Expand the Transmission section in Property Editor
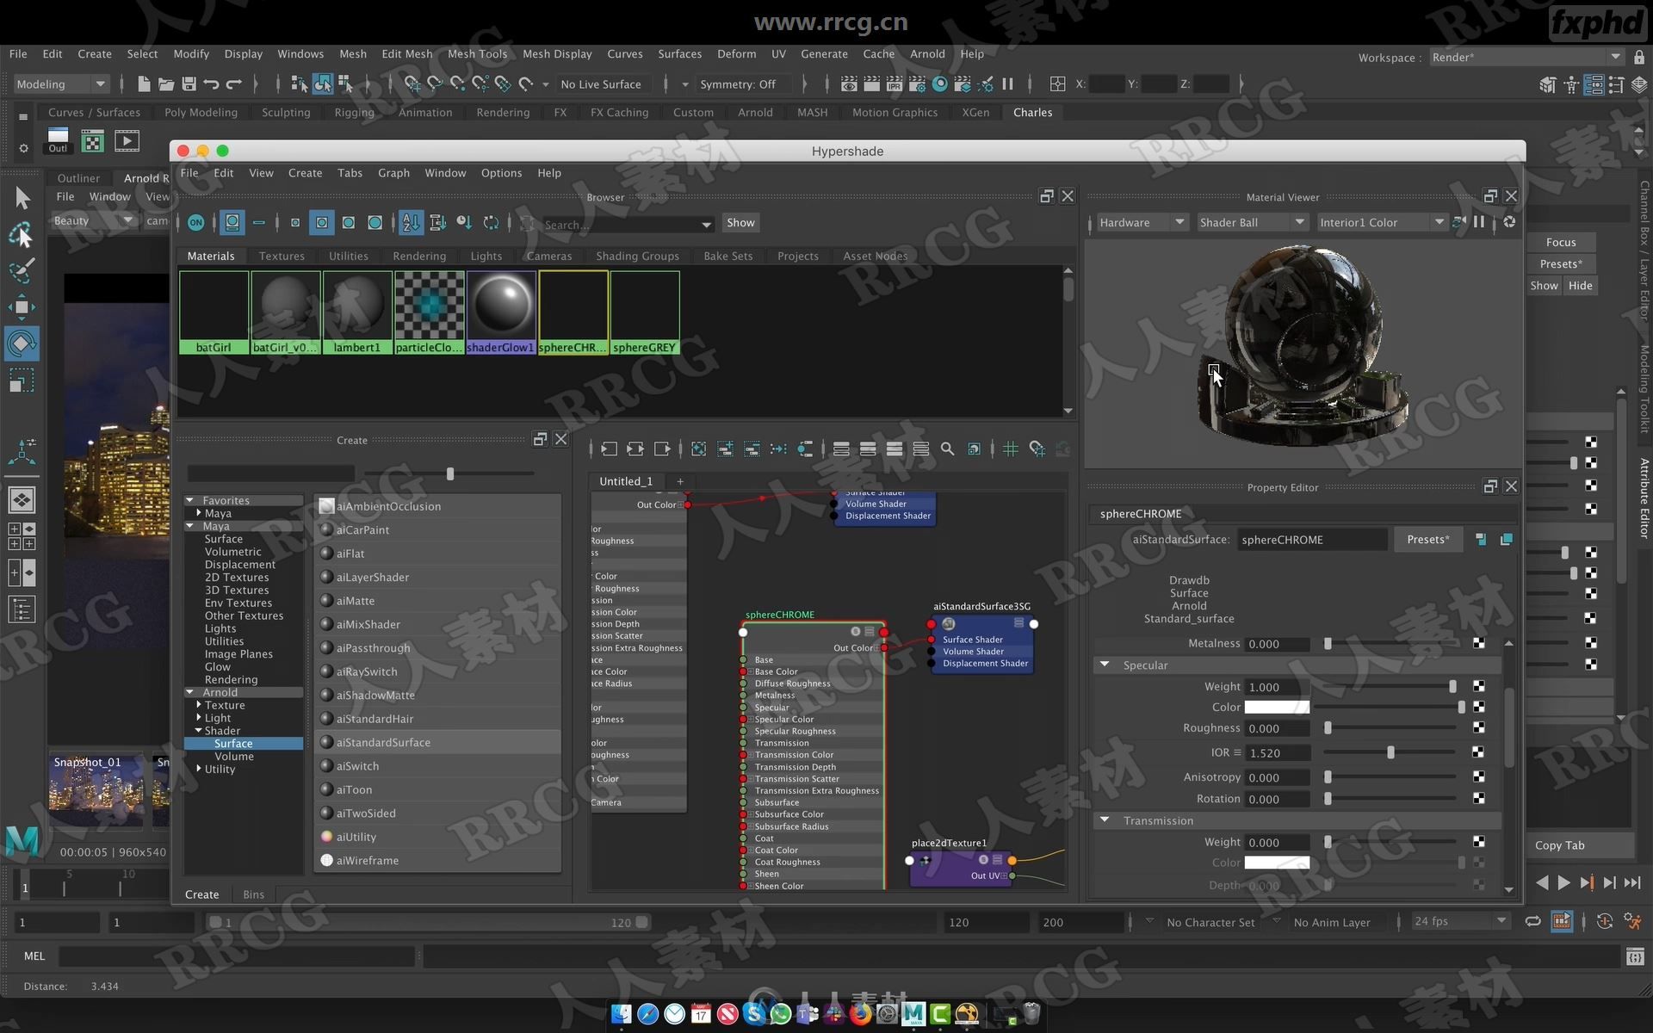This screenshot has height=1033, width=1653. 1105,820
